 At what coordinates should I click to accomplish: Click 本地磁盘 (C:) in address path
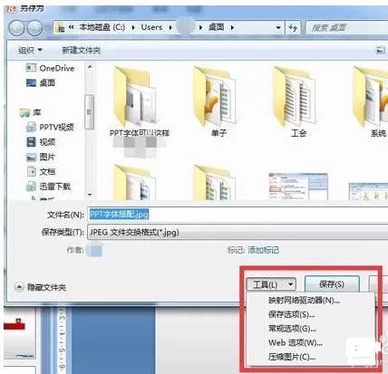pos(102,27)
